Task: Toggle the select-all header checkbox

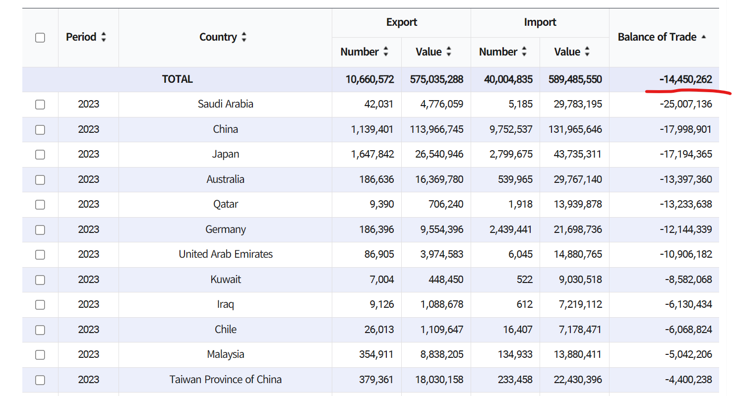Action: (40, 38)
